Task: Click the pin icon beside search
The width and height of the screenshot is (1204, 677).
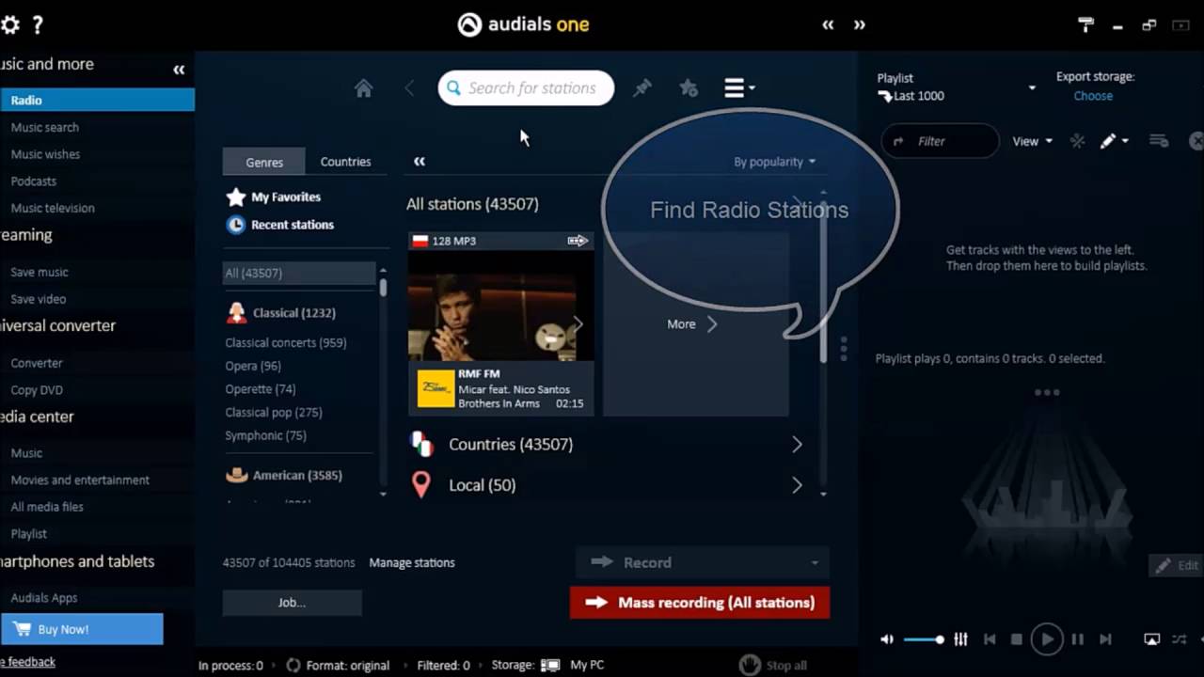Action: tap(642, 87)
